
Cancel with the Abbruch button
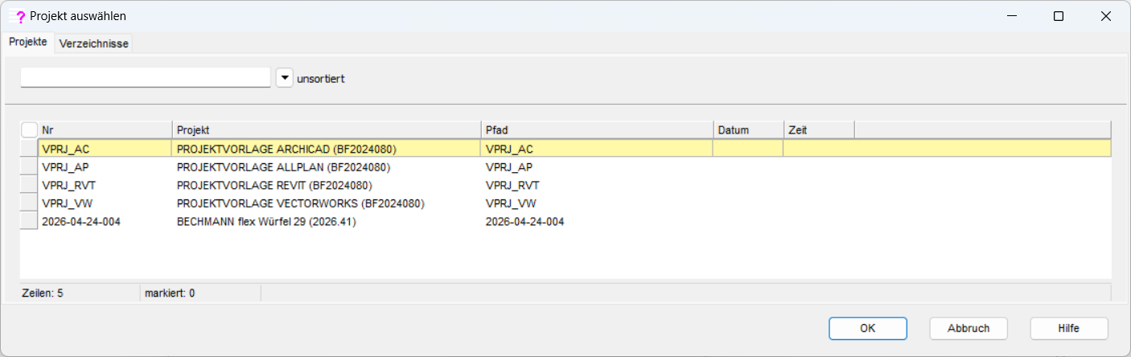point(969,328)
